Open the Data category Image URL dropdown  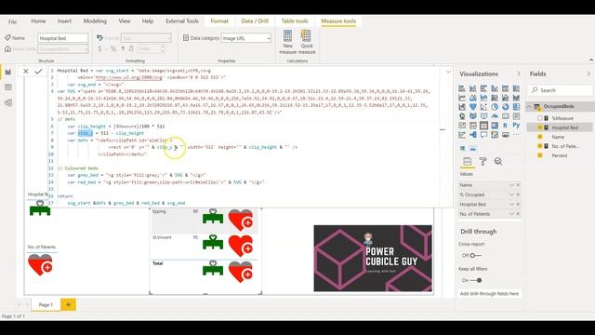pos(245,38)
